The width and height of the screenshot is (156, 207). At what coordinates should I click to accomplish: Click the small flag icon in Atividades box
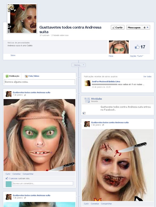[x=84, y=113]
